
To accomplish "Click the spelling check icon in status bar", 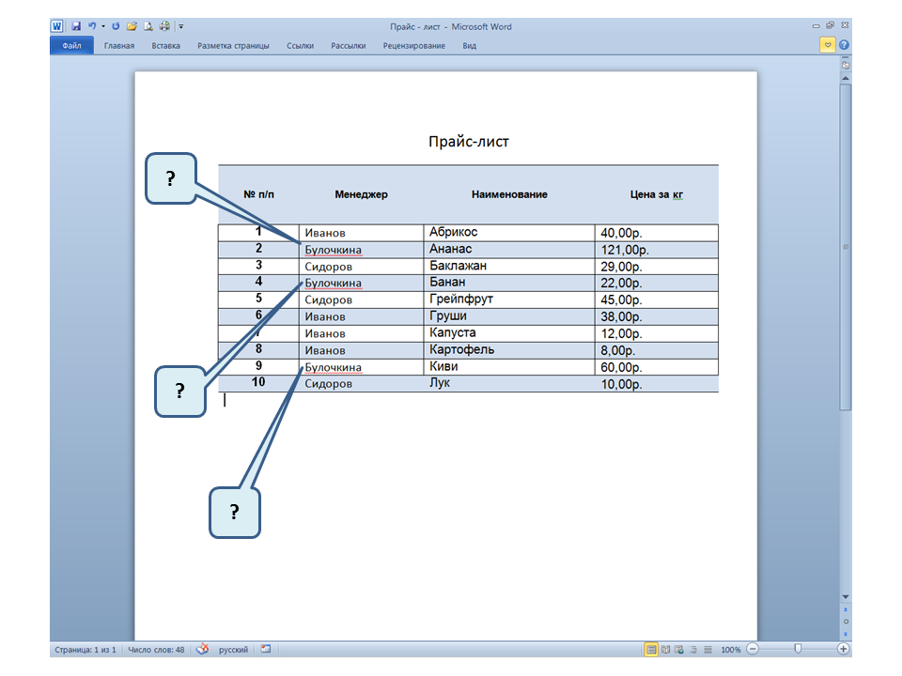I will (201, 649).
